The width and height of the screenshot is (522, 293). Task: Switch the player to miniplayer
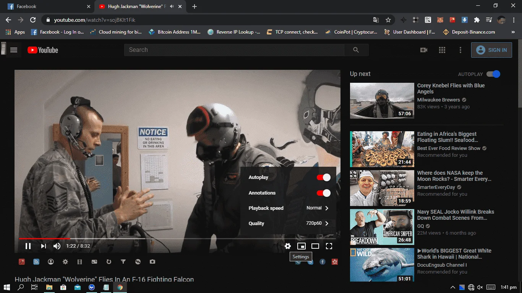[x=302, y=246]
